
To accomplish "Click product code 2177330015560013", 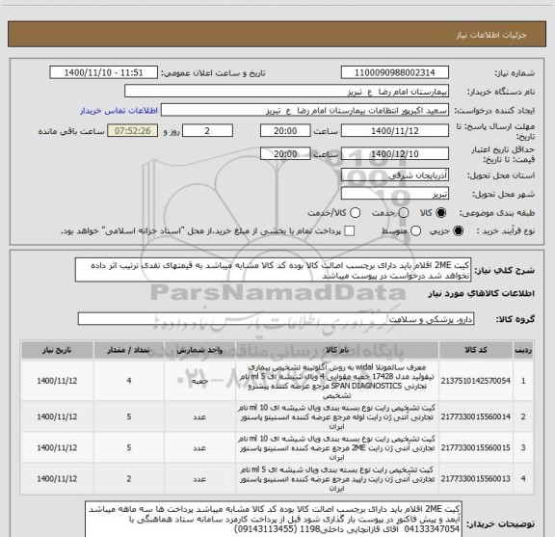I will point(475,479).
